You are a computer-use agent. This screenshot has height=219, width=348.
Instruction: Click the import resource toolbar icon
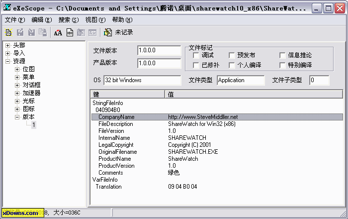(x=31, y=32)
